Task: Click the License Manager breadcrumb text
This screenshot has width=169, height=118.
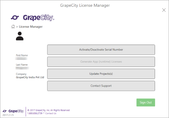Action: (31, 27)
